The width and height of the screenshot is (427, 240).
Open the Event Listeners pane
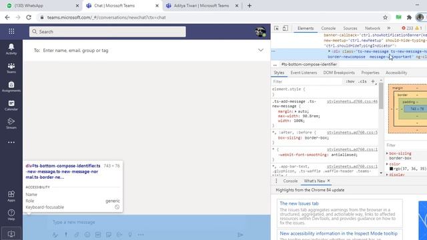coord(304,73)
